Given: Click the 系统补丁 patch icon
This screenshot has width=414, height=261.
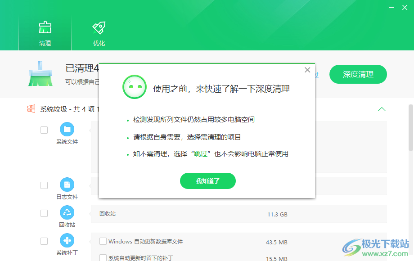Looking at the screenshot, I should (x=67, y=241).
